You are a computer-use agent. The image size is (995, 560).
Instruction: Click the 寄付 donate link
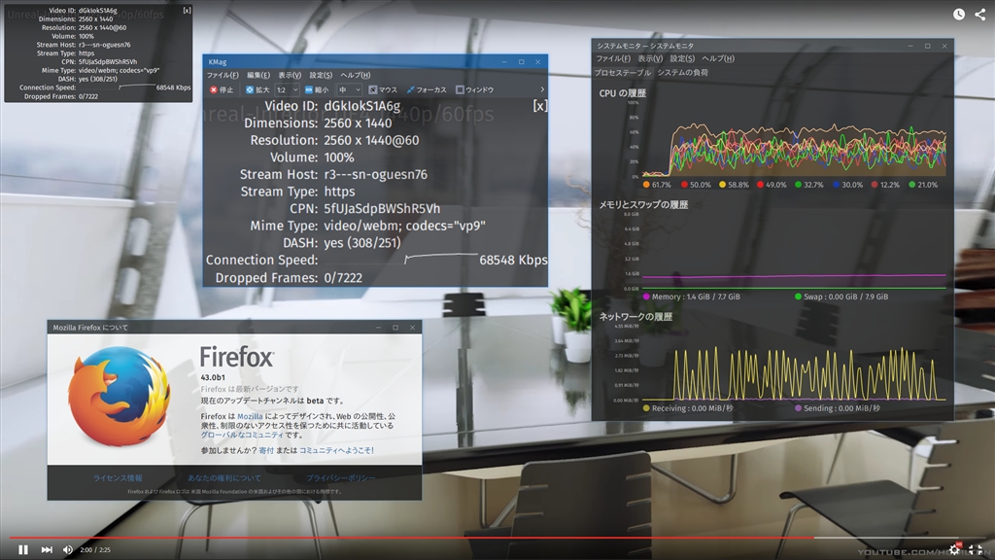(x=266, y=450)
